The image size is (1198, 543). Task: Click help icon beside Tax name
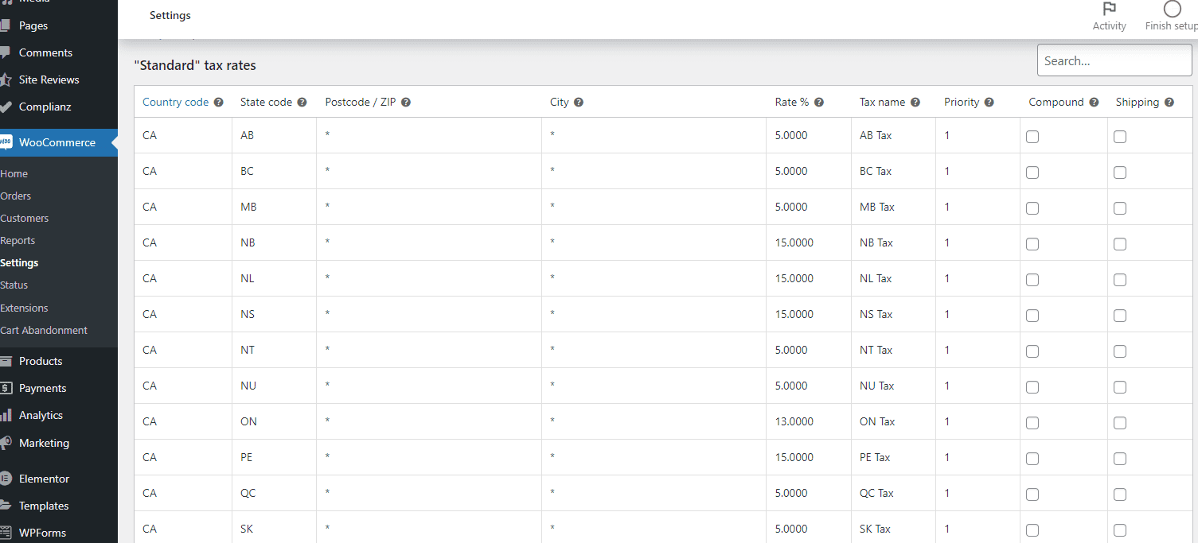[x=915, y=103]
